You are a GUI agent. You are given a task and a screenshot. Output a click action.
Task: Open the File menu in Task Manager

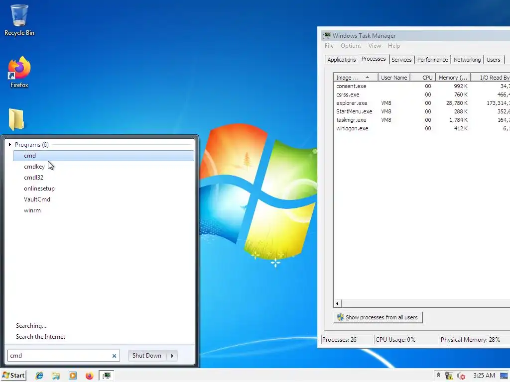pyautogui.click(x=329, y=46)
